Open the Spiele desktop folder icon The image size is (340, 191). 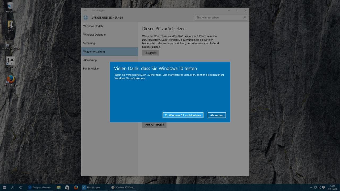tap(11, 26)
